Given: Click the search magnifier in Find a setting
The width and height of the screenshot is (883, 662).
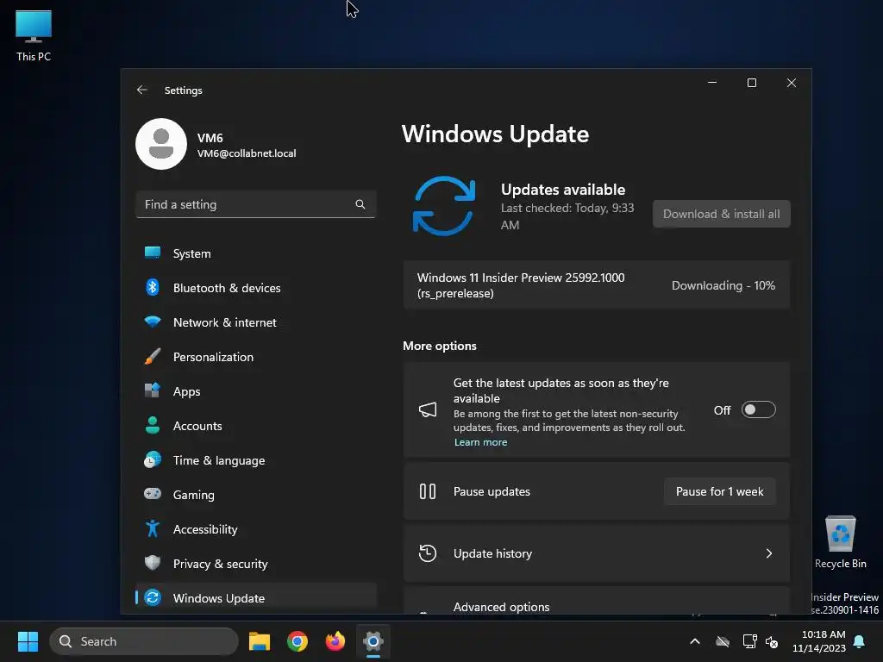Looking at the screenshot, I should click(360, 204).
